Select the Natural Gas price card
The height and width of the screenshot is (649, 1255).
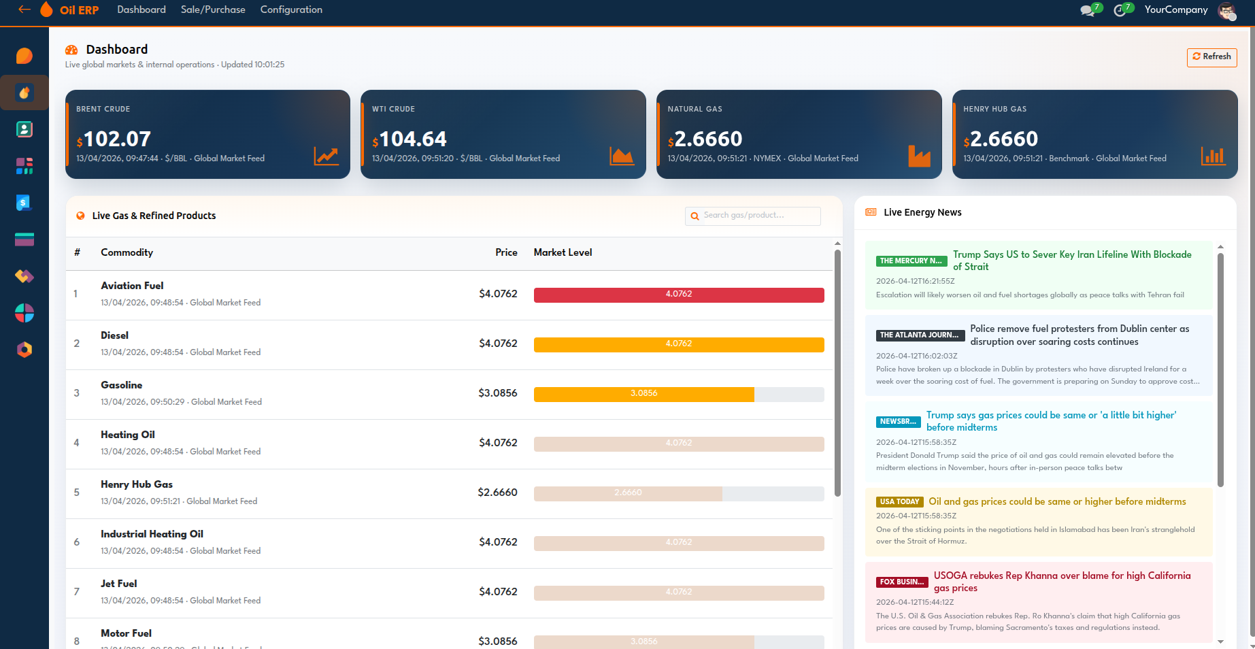pyautogui.click(x=799, y=134)
